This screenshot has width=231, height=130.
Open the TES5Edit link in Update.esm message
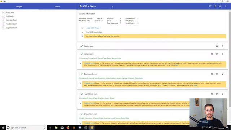tap(89, 63)
